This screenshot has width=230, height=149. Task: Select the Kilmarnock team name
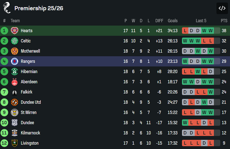pyautogui.click(x=30, y=133)
